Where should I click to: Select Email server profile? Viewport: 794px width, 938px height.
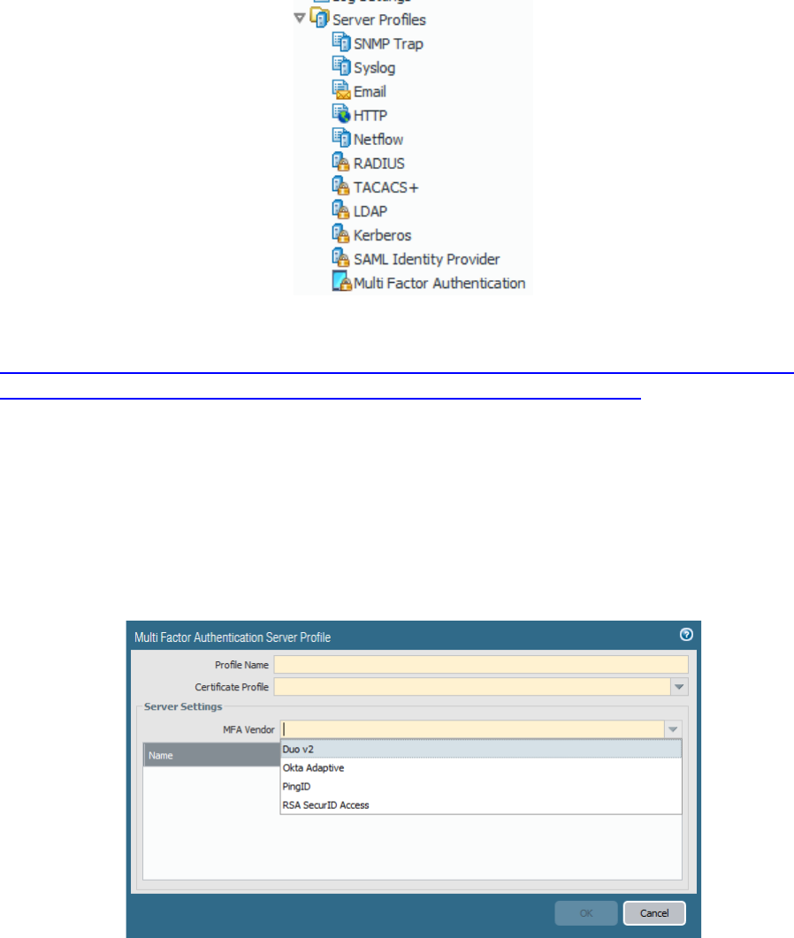(x=370, y=92)
